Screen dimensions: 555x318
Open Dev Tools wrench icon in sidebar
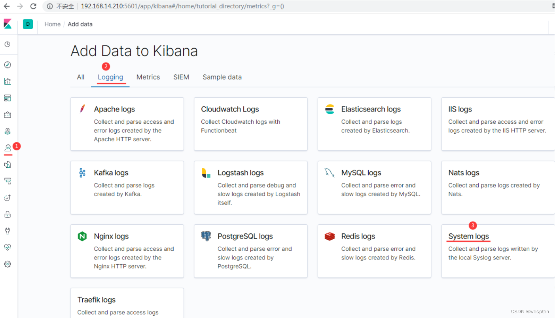click(x=8, y=231)
